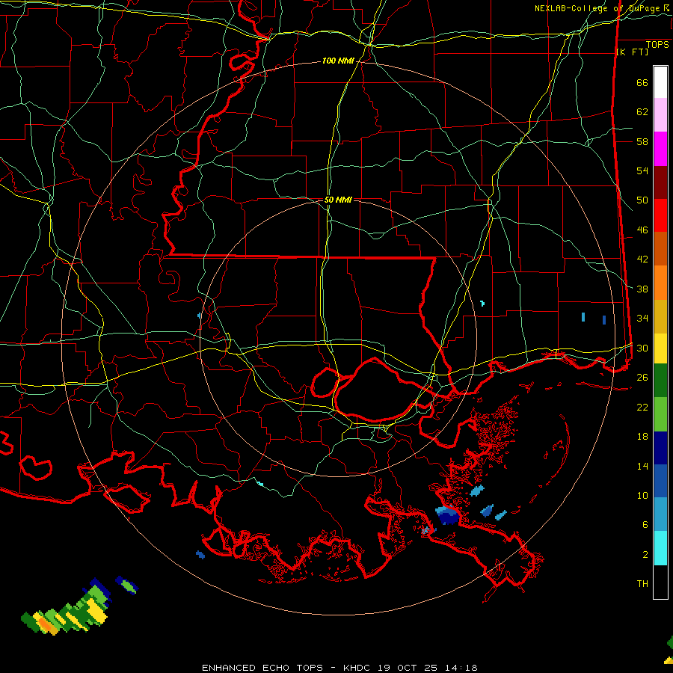This screenshot has height=673, width=673.
Task: Click the dark green swatch between 30 and 26
Action: pyautogui.click(x=660, y=381)
